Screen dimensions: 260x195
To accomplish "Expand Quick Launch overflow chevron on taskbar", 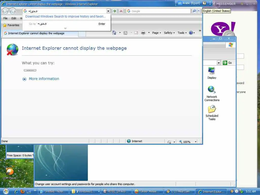I will click(x=35, y=190).
